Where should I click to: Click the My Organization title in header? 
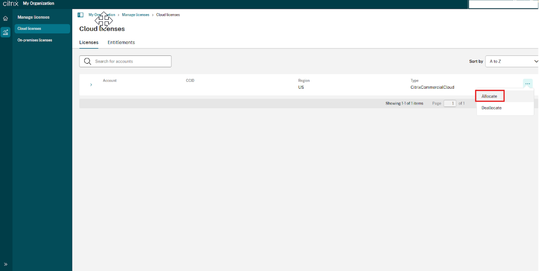coord(39,4)
